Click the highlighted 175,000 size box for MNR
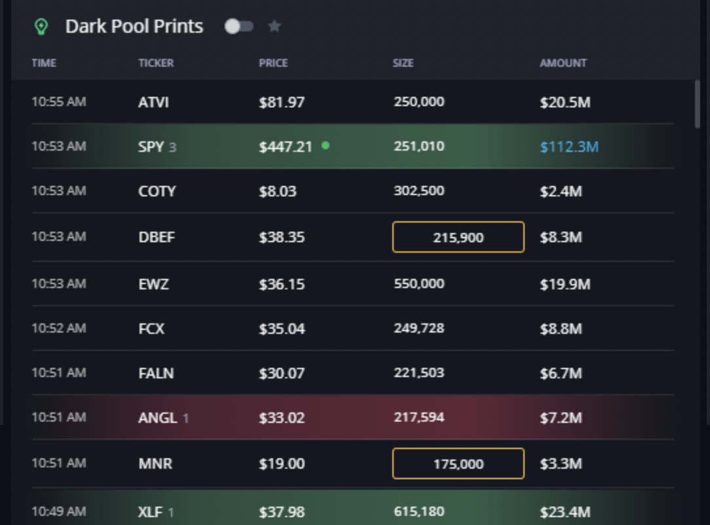Image resolution: width=710 pixels, height=525 pixels. click(x=457, y=463)
